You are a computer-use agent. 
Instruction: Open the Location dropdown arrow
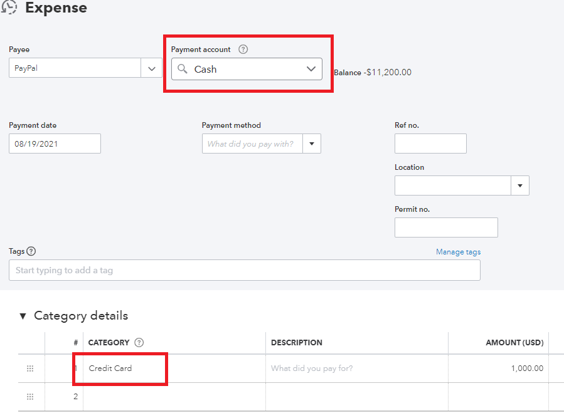(520, 186)
